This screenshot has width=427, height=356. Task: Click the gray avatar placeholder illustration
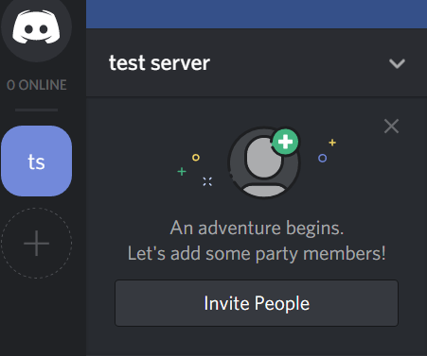pyautogui.click(x=264, y=162)
